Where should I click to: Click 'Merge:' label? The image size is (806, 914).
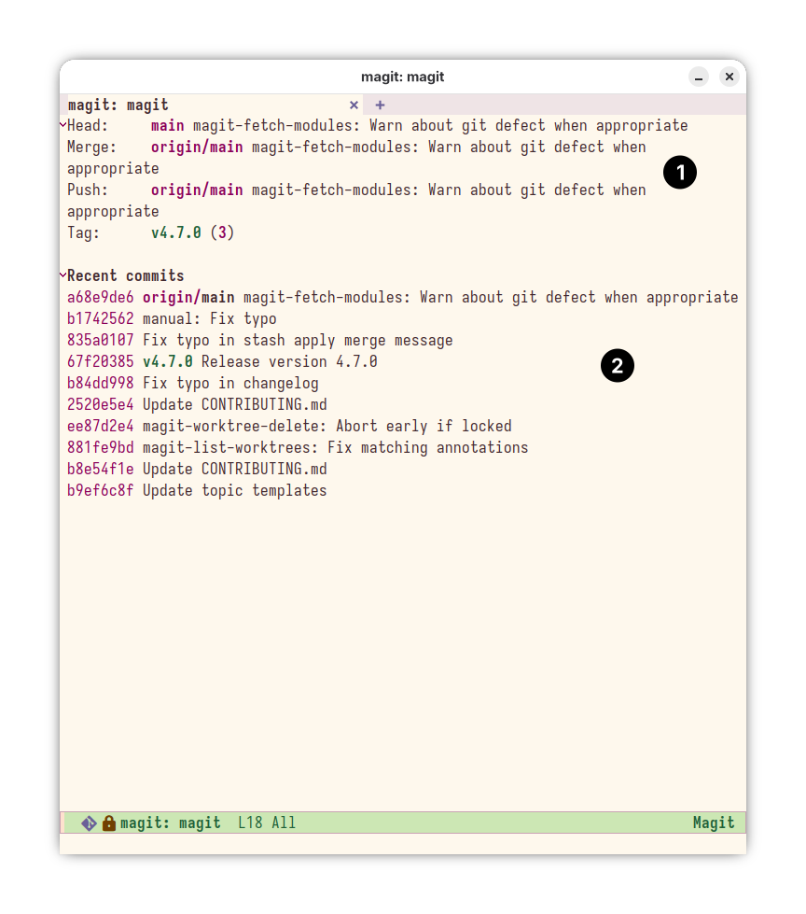[x=92, y=147]
